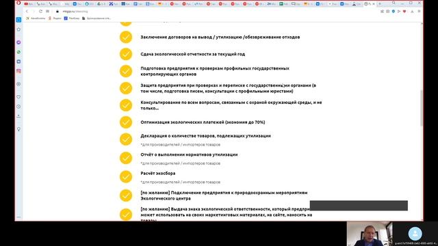This screenshot has height=246, width=438.
Task: Click "Декларация о количестве товаров" line
Action: [x=205, y=136]
